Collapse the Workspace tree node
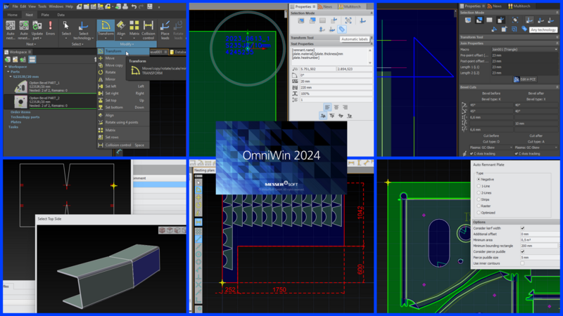The image size is (563, 316). pyautogui.click(x=6, y=67)
